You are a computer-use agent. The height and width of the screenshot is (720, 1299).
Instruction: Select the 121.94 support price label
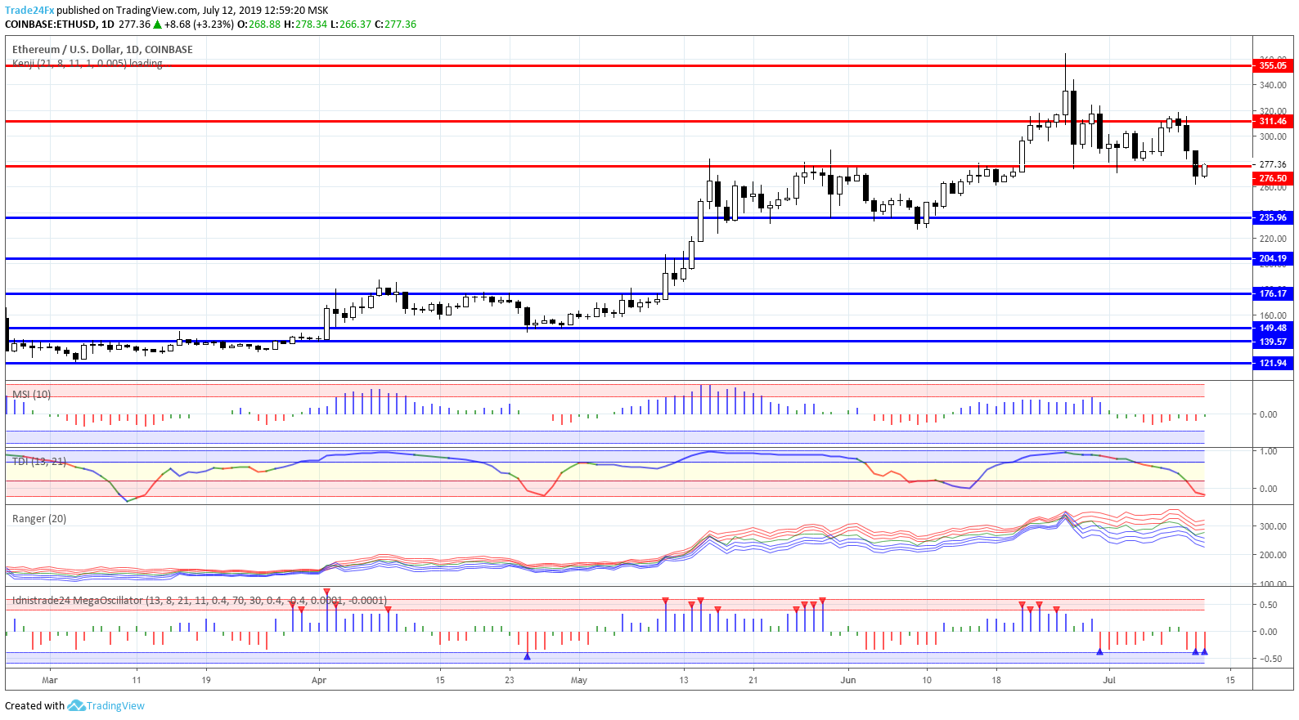1272,363
